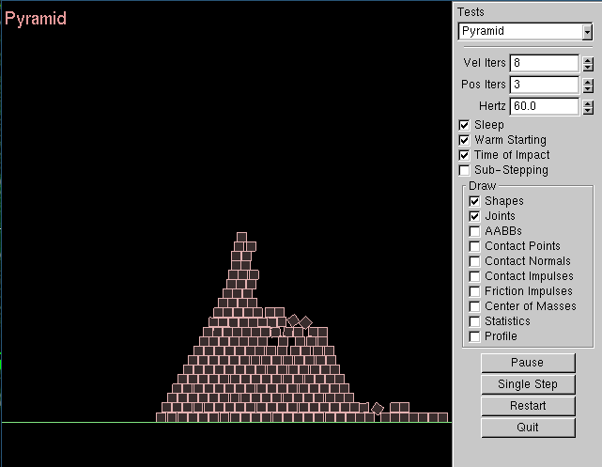Enable AABBs drawing

click(x=474, y=231)
